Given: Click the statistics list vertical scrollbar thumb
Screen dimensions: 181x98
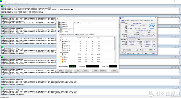Looking at the screenshot, I should pyautogui.click(x=115, y=44).
